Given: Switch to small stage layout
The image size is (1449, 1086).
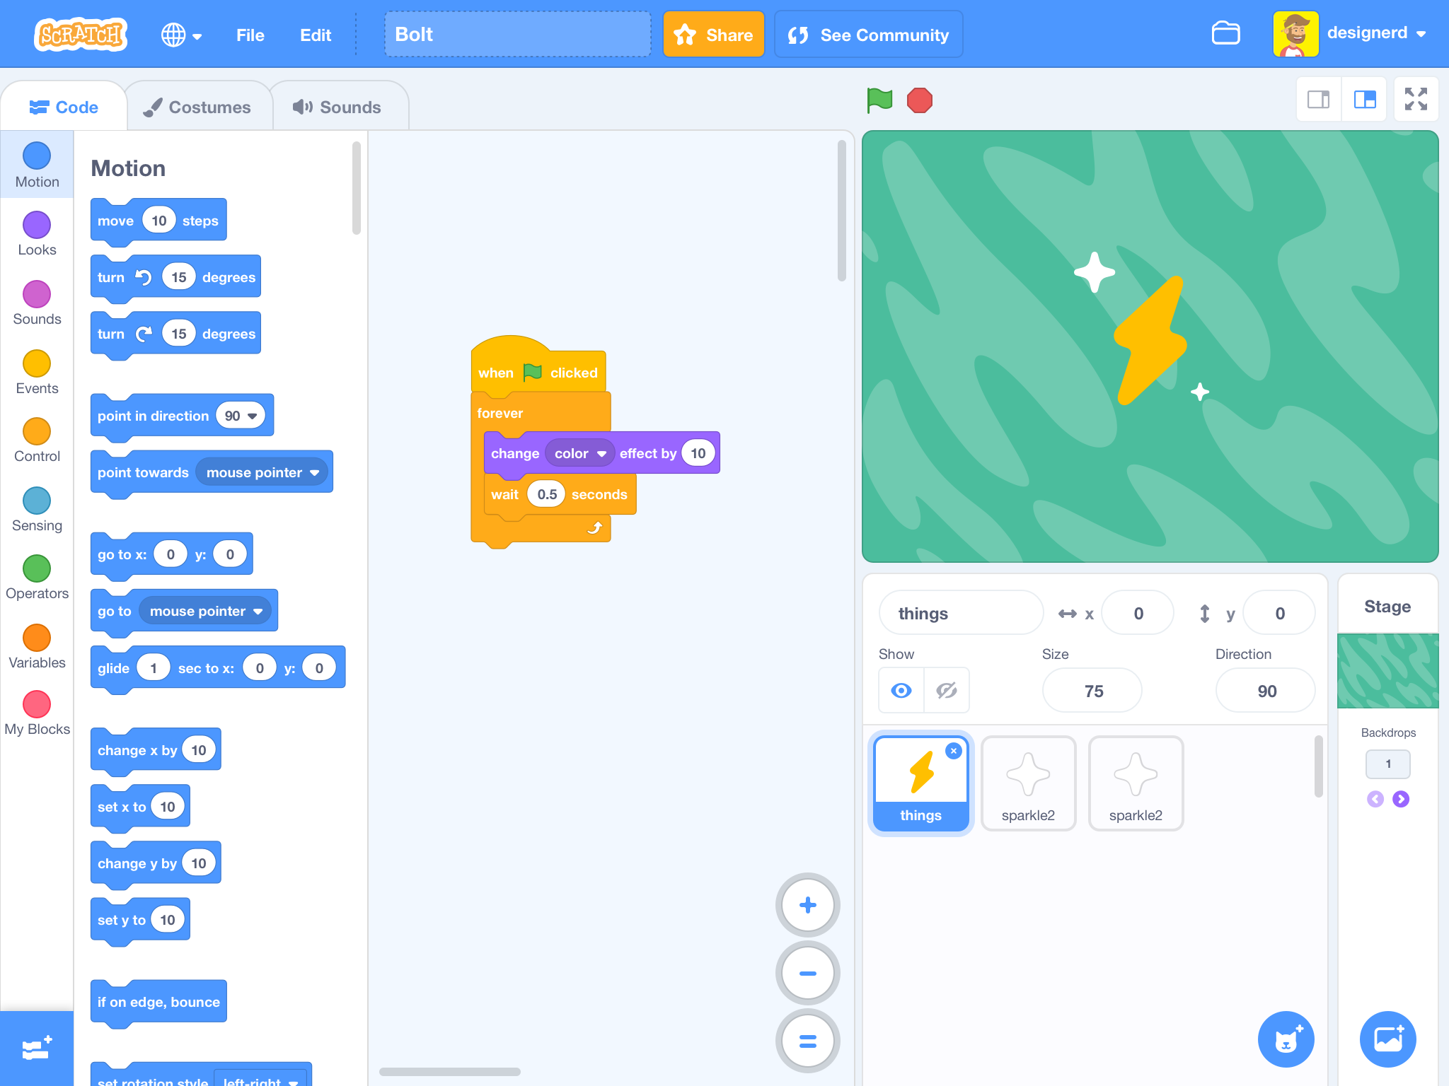Looking at the screenshot, I should (1318, 100).
